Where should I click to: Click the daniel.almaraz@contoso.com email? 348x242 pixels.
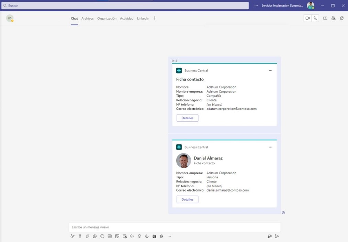pyautogui.click(x=227, y=190)
